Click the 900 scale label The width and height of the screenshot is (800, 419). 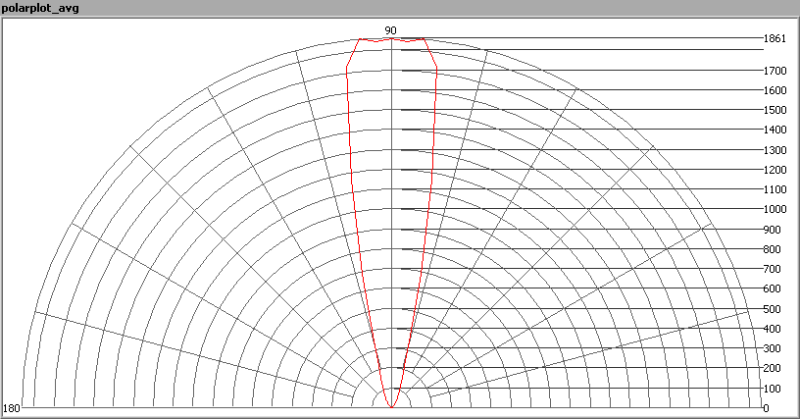(773, 230)
